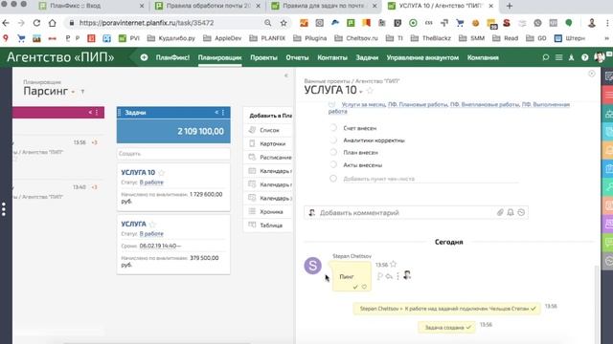Open the Отчеты menu item

point(297,57)
